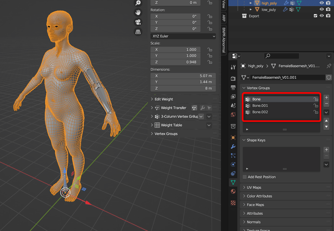Screen dimensions: 334x231
Task: Hide low_puly in viewport with eye icon
Action: click(x=321, y=9)
